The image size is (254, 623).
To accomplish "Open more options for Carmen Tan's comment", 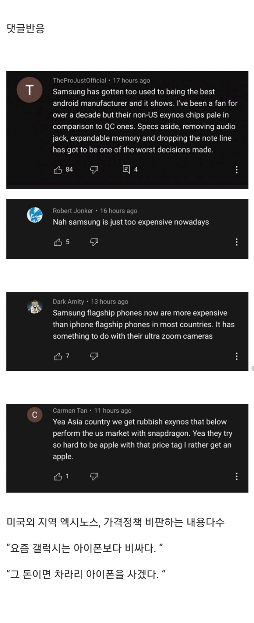I will (x=236, y=476).
